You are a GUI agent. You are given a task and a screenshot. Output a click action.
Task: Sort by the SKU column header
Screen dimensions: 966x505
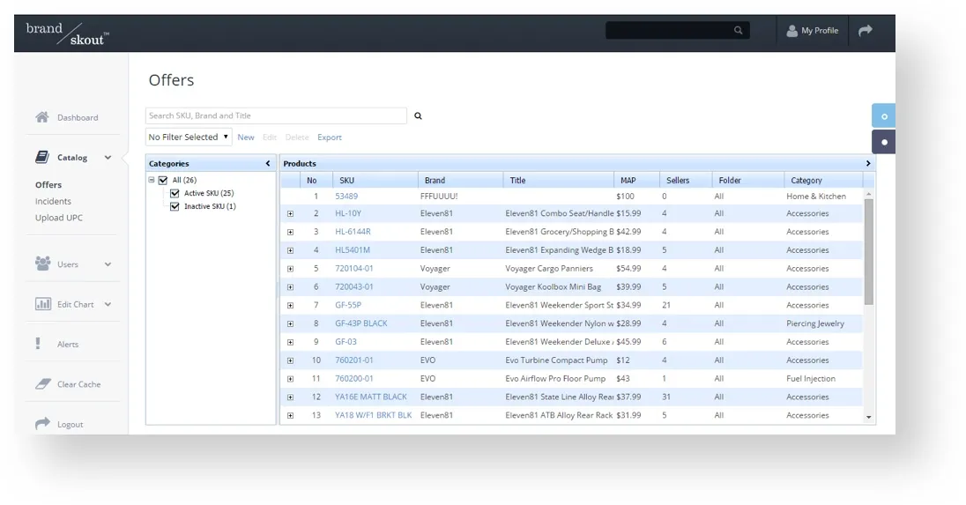coord(375,181)
